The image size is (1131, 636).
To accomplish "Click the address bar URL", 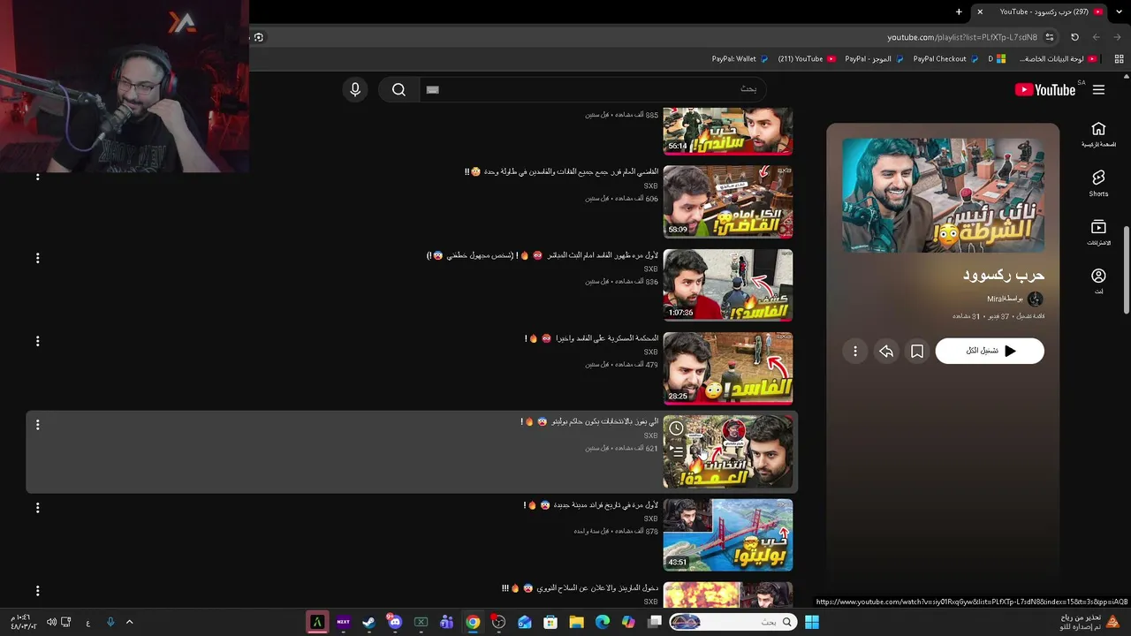I will (962, 37).
